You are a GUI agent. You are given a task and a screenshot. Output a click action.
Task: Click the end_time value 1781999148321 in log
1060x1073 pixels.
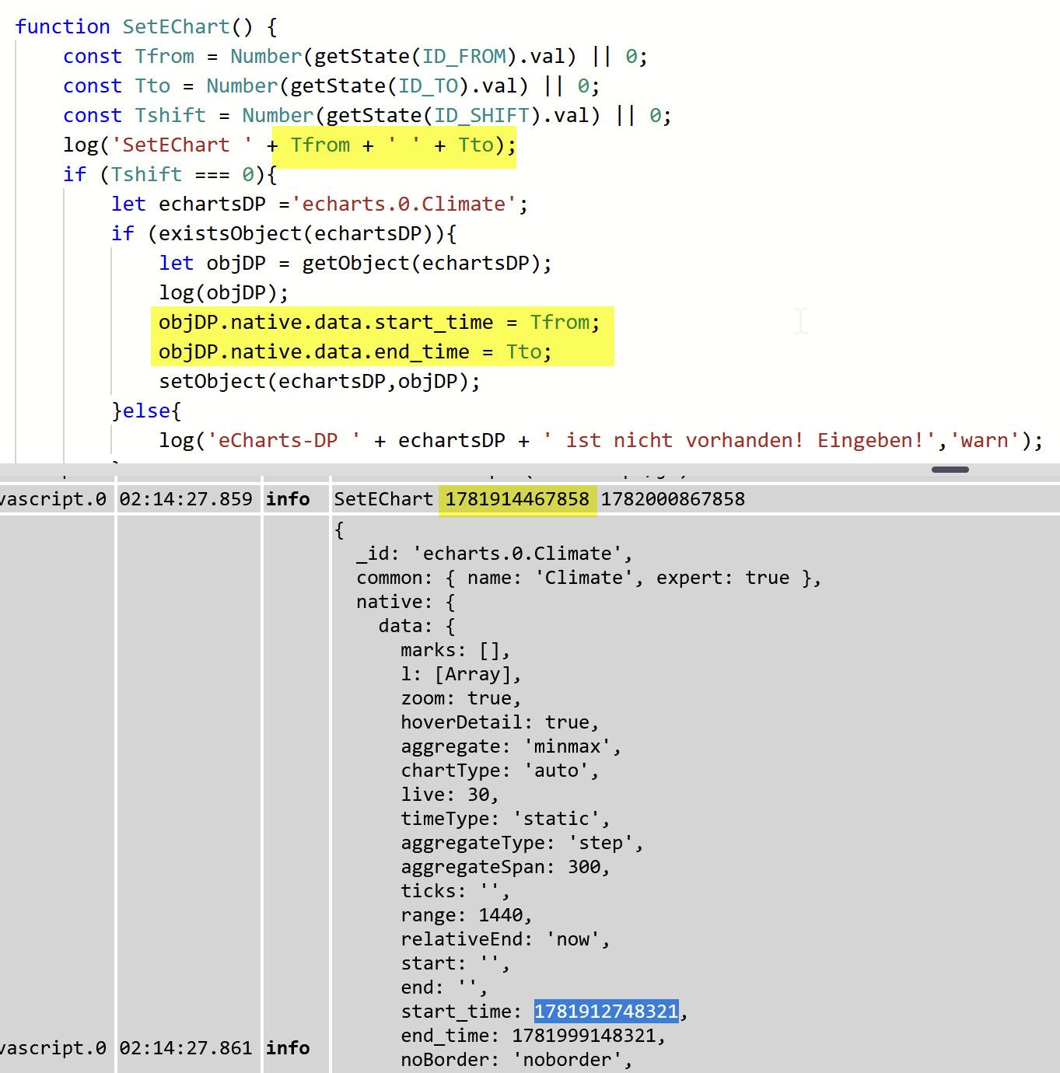pos(583,1036)
